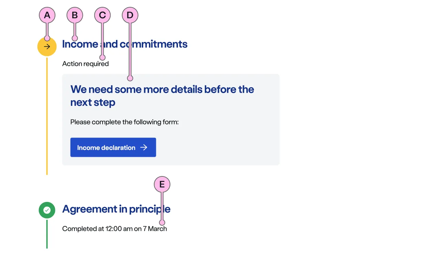Click the yellow arrow step icon
This screenshot has height=276, width=445.
click(x=47, y=47)
